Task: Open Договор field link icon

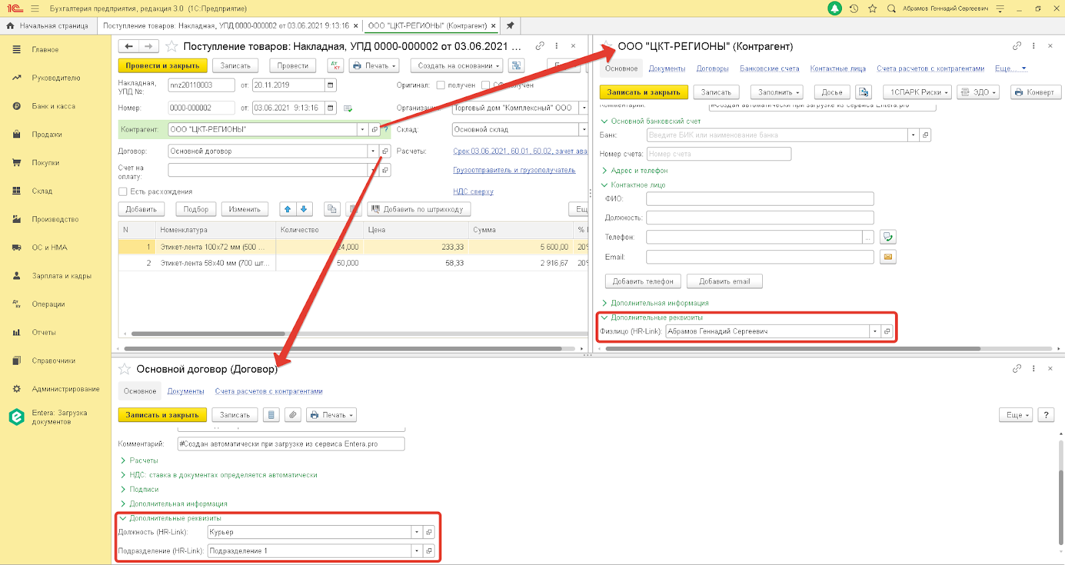Action: click(385, 151)
